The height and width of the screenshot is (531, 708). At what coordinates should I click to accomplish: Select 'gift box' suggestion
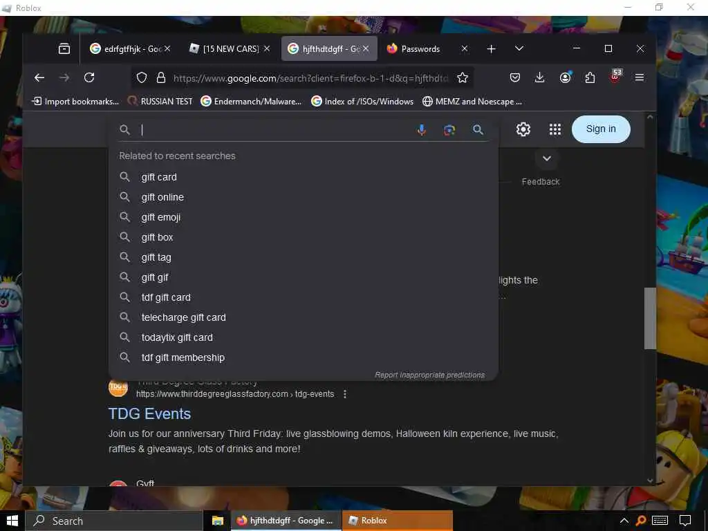(304, 237)
